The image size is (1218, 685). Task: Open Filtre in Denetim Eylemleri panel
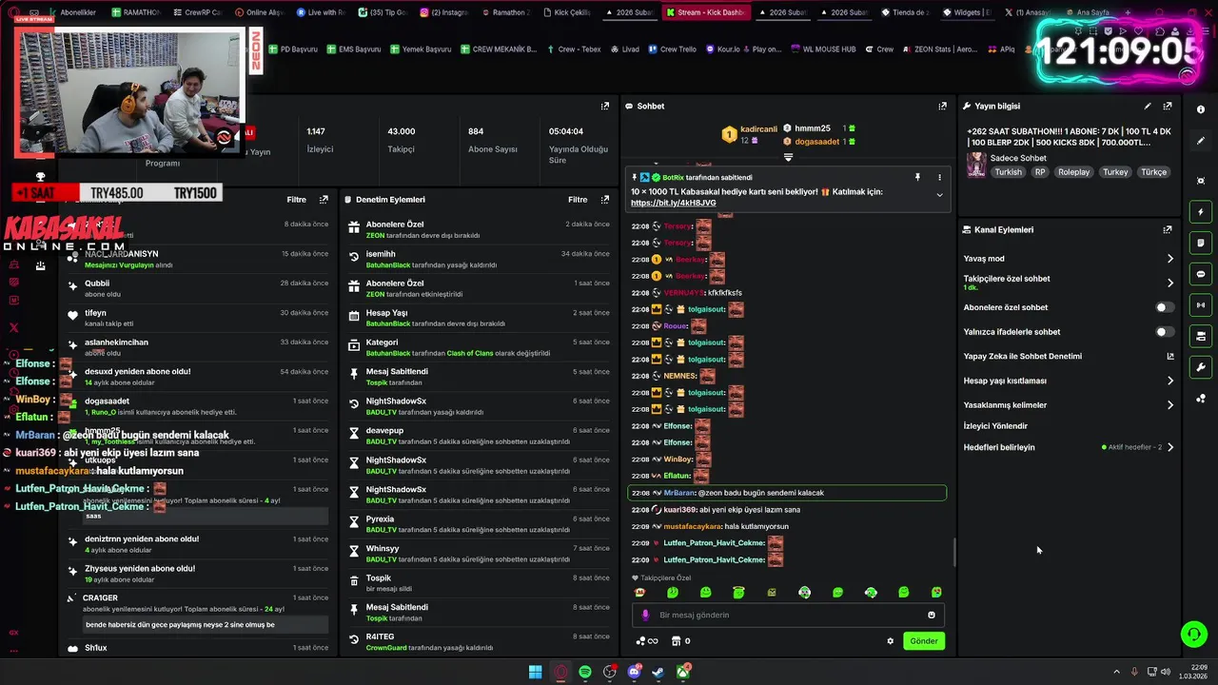(x=578, y=200)
